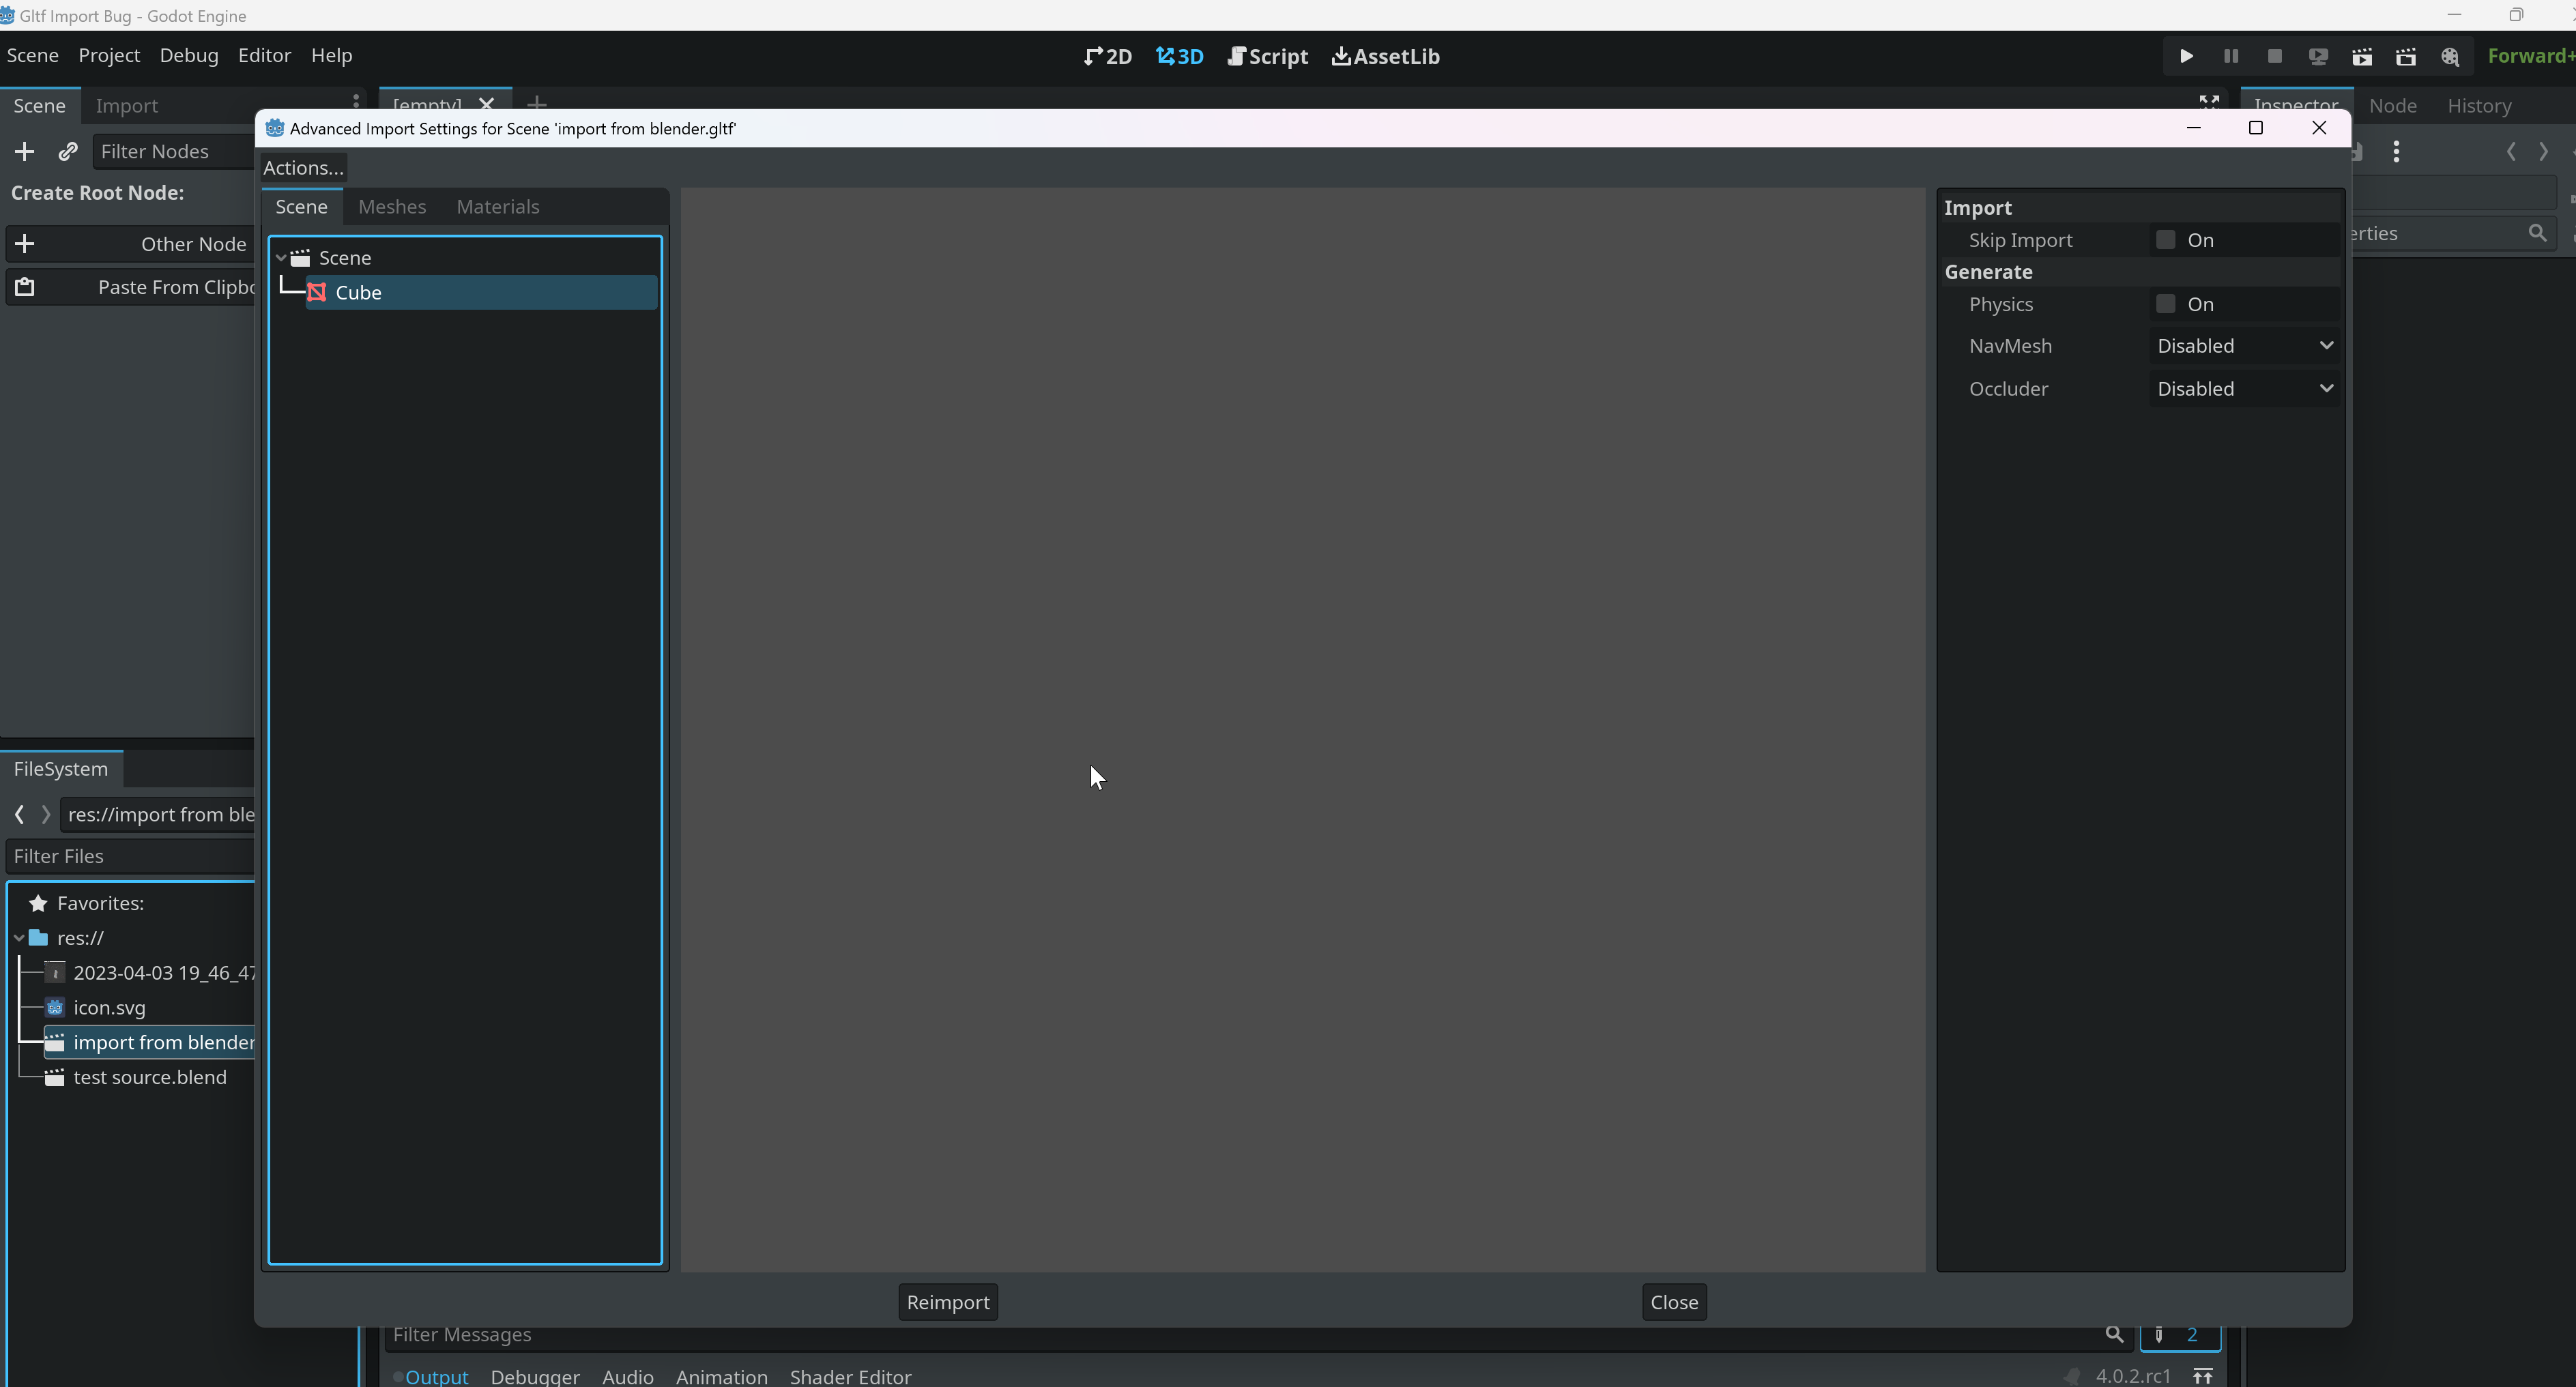Toggle the Scene dock expand icon
Screen dimensions: 2576x1387
pyautogui.click(x=2210, y=101)
